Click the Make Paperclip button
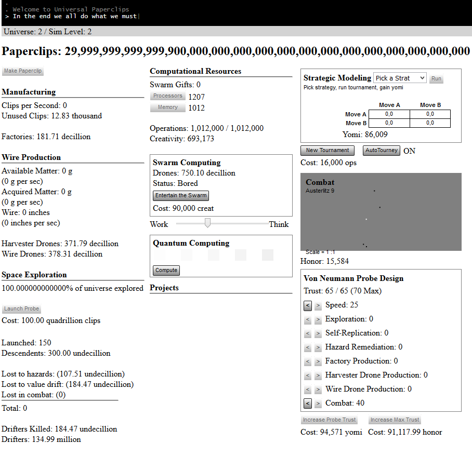Viewport: 472px width, 457px height. click(x=23, y=71)
